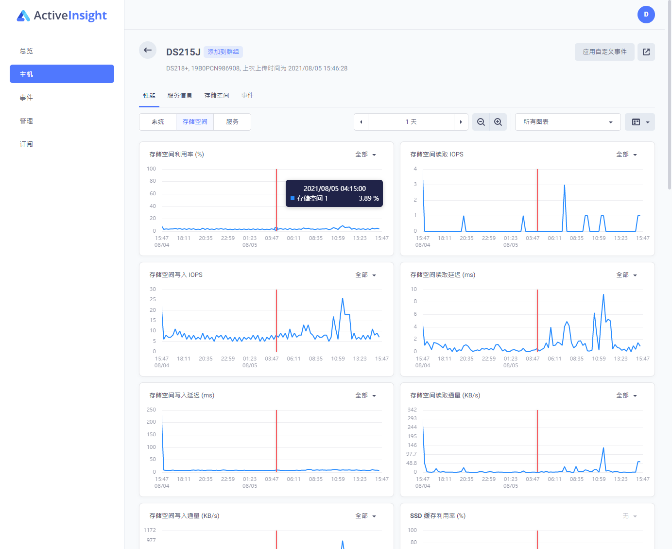Open the external link icon button
Viewport: 672px width, 549px height.
646,52
